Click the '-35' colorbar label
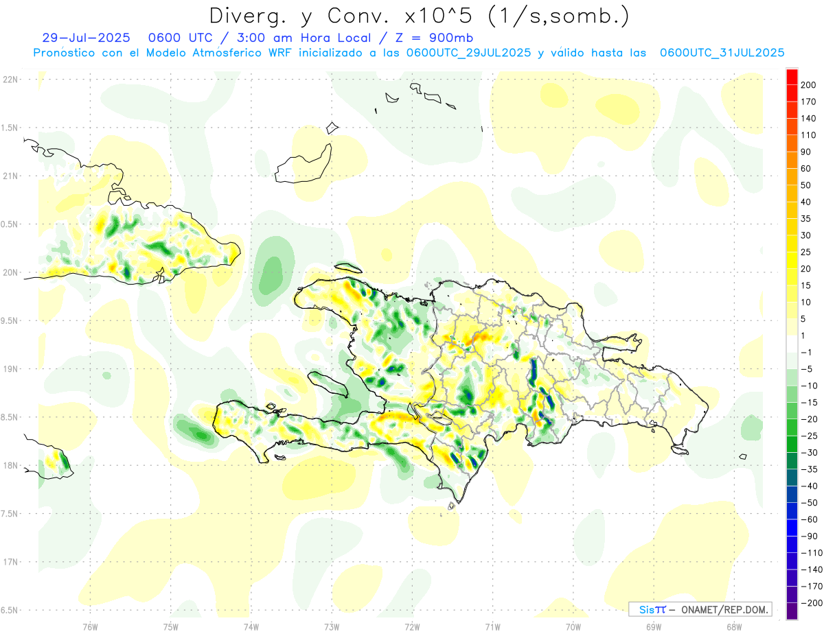Viewport: 824px width, 636px height. (x=808, y=470)
